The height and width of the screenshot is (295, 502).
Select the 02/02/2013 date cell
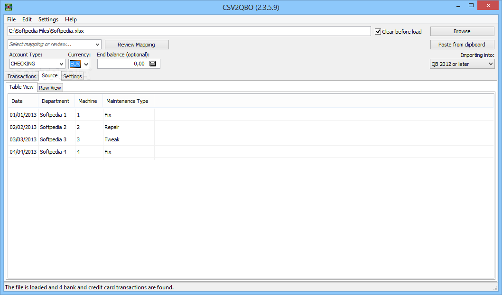[23, 127]
